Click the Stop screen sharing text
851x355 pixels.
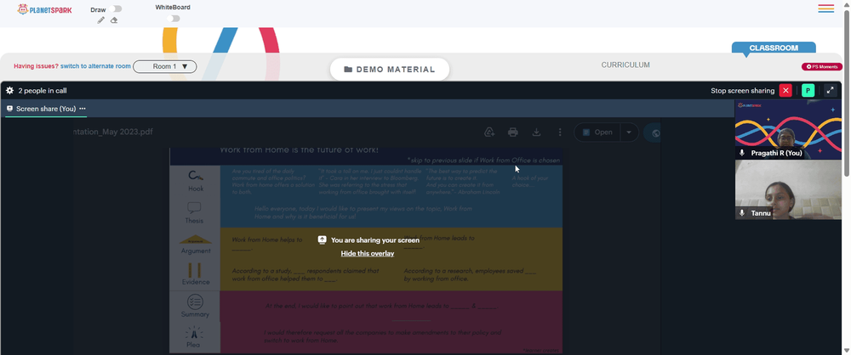(742, 91)
